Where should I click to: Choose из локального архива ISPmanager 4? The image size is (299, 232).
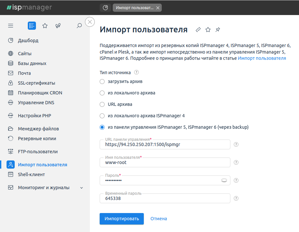102,116
